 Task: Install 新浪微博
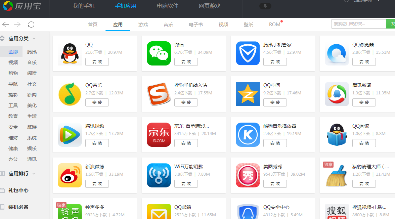coord(97,184)
